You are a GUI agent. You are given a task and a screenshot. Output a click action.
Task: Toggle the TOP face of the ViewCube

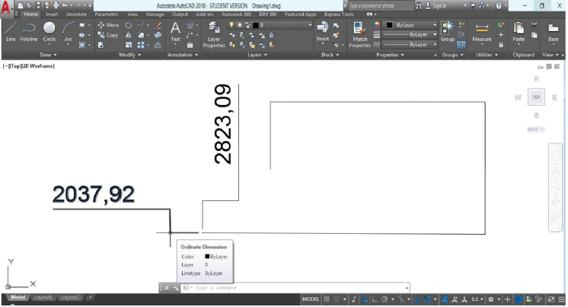point(536,98)
